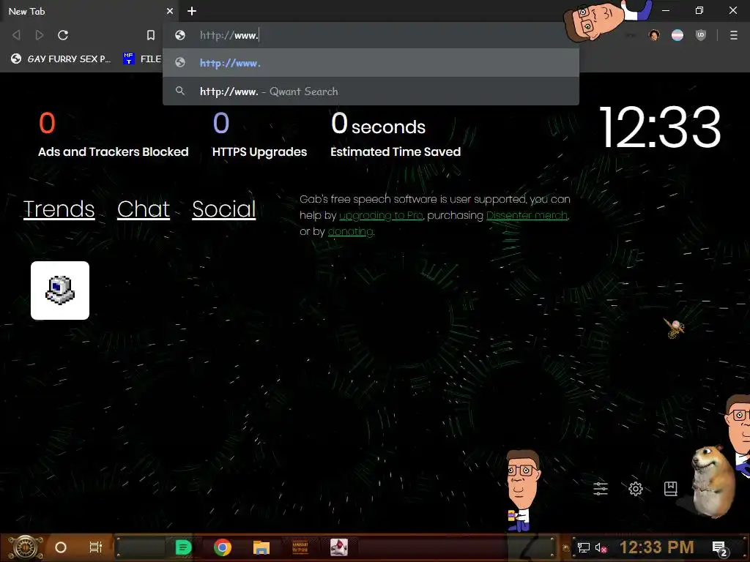Open the pink-and-blue striped flag extension icon

coord(677,35)
